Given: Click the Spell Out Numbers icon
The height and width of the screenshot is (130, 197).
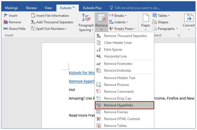Looking at the screenshot, I should pos(33,29).
